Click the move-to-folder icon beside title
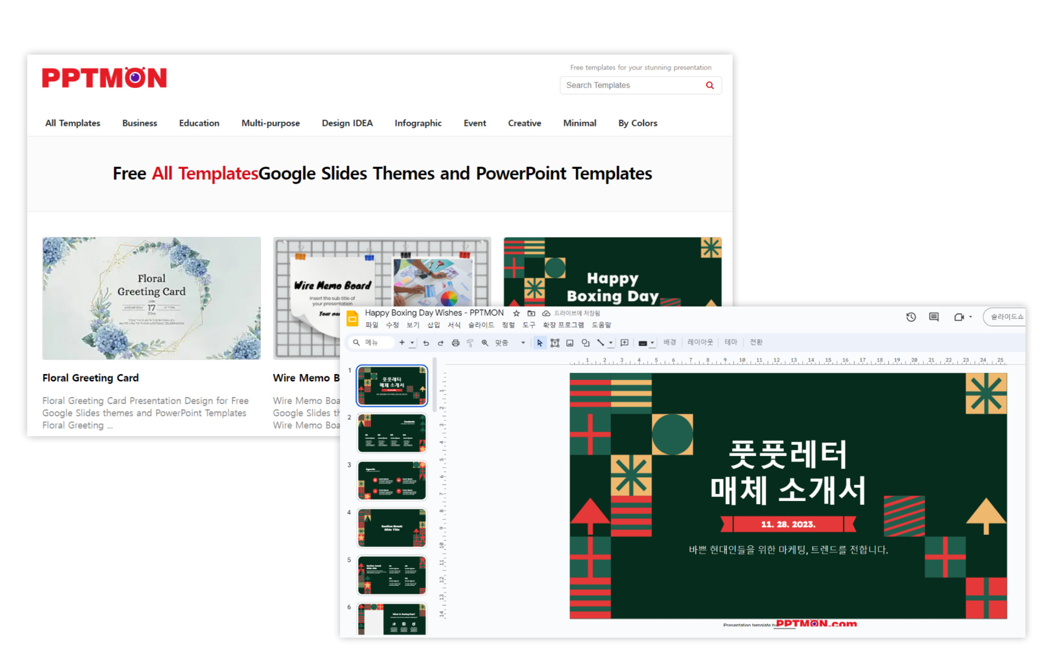The width and height of the screenshot is (1057, 671). coord(531,313)
